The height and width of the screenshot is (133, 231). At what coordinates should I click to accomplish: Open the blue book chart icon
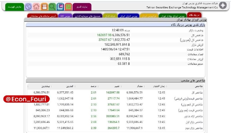click(x=60, y=7)
